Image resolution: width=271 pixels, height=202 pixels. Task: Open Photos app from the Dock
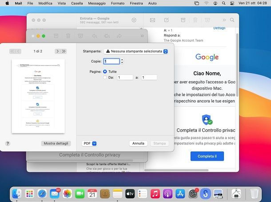coord(67,194)
